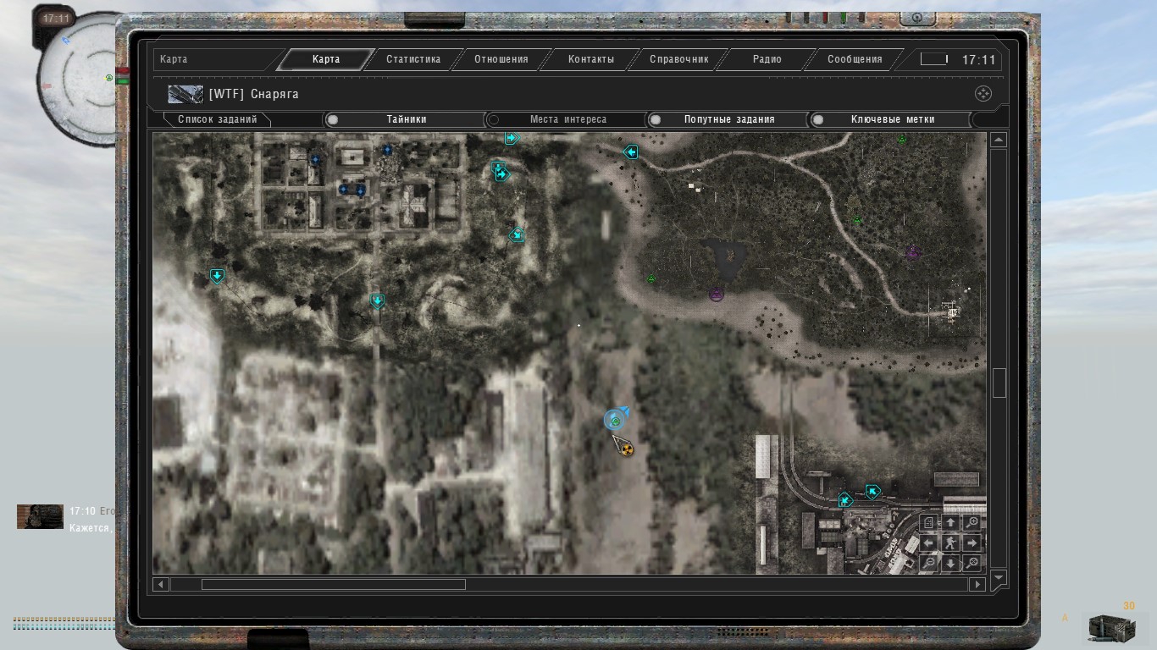Switch to the Карта tab
This screenshot has width=1157, height=650.
coord(326,59)
